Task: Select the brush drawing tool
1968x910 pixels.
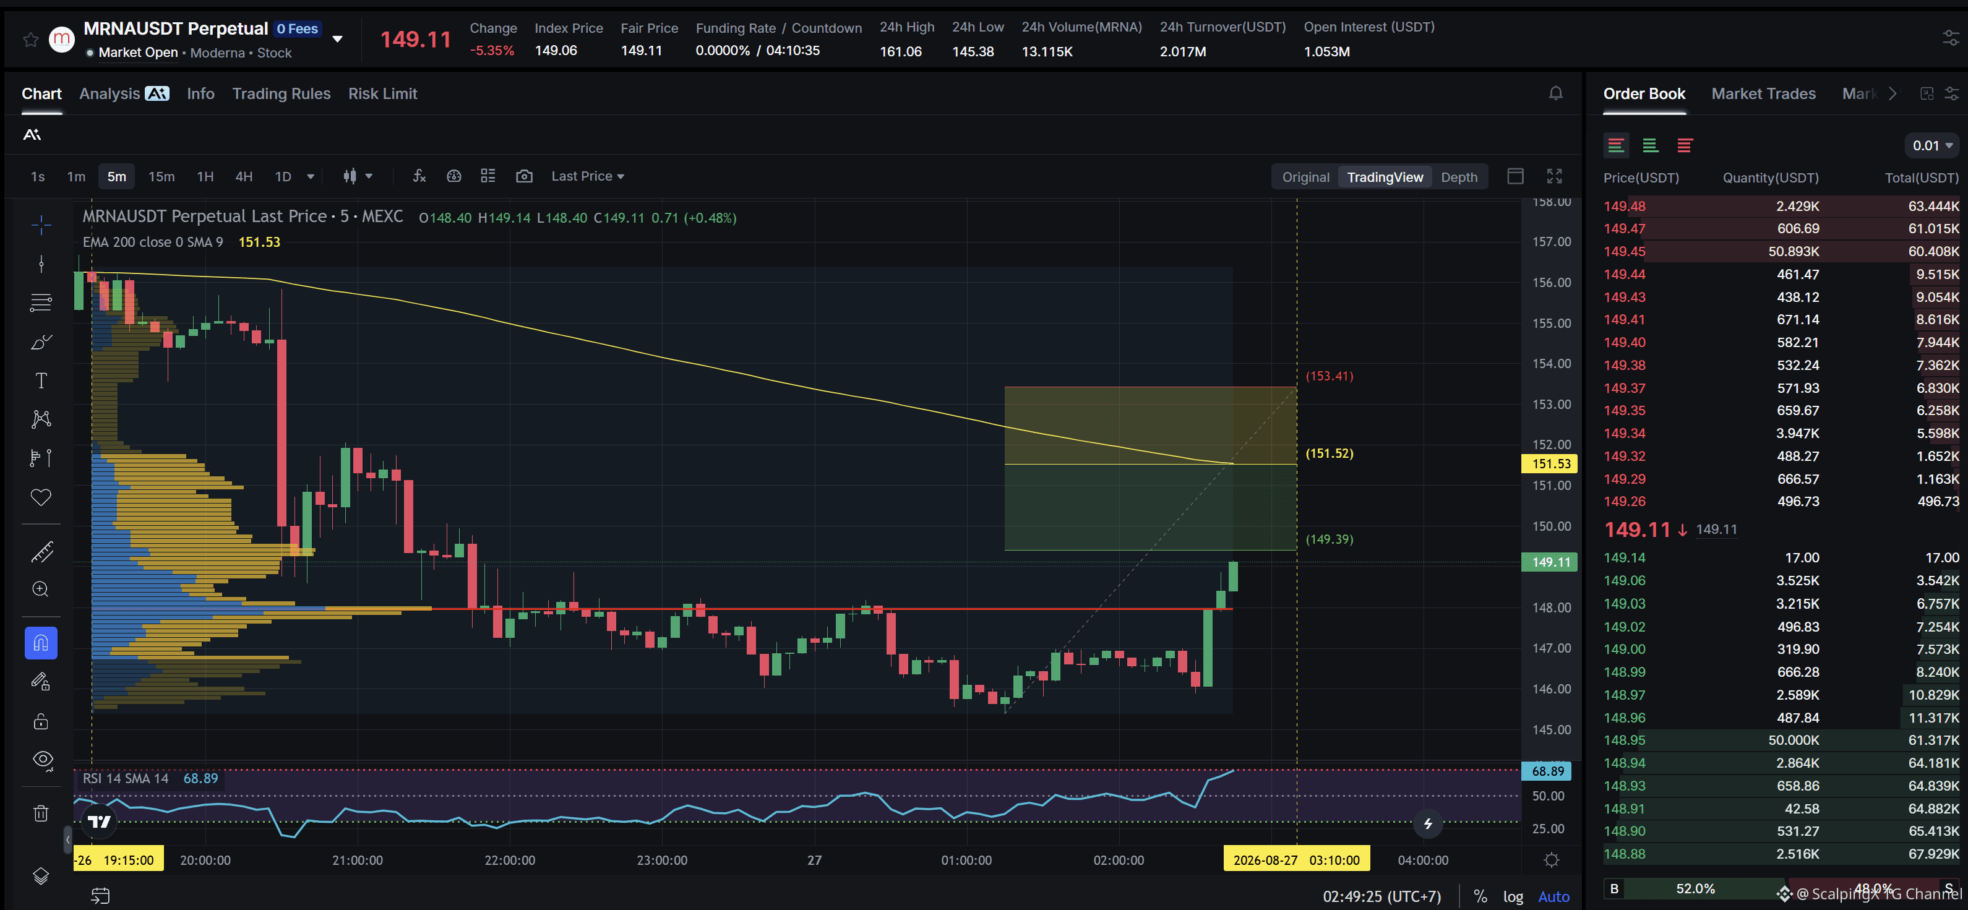Action: (41, 341)
